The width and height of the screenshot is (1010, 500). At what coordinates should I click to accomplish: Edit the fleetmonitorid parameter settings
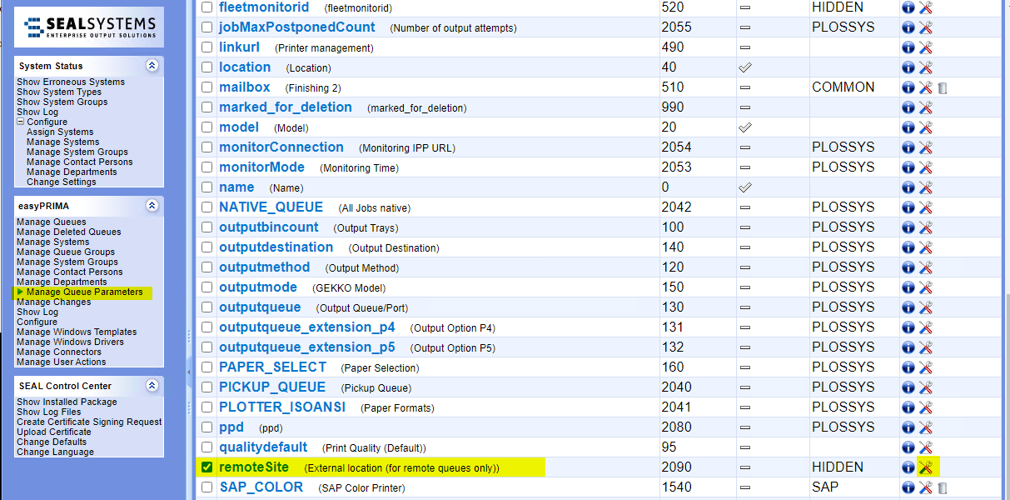(926, 7)
